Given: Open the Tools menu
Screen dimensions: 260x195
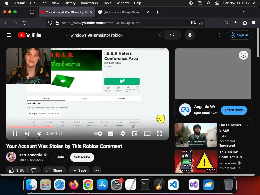Looking at the screenshot, I should click(x=107, y=3).
